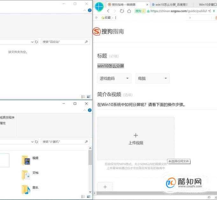Click the intro text 在Win10系统中如何分屏呢
The width and height of the screenshot is (217, 200).
tap(141, 104)
